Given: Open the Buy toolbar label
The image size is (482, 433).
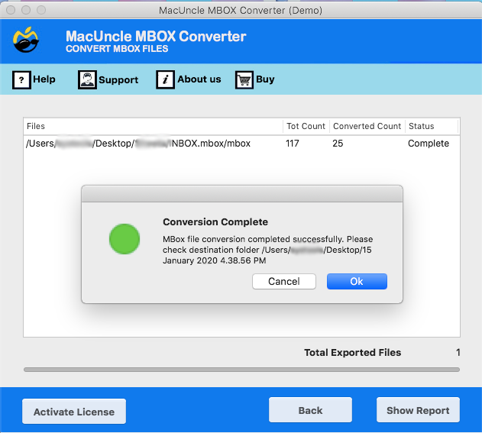Looking at the screenshot, I should tap(265, 79).
